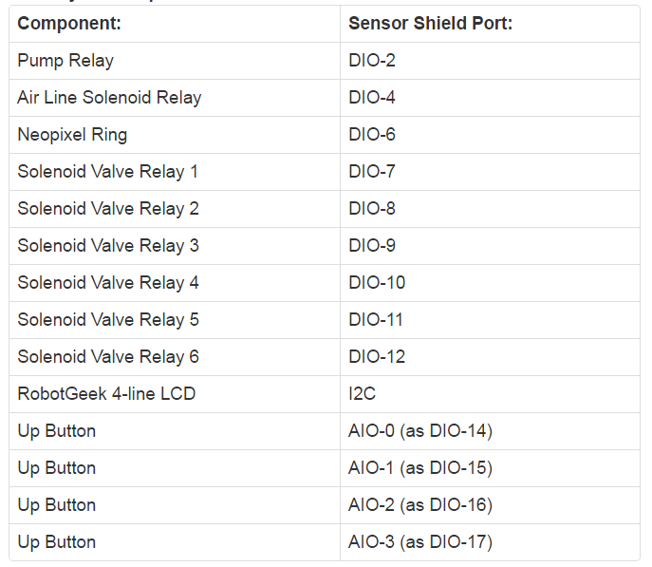The image size is (652, 567).
Task: Select the "Neopixel Ring" component cell
Action: coord(72,135)
